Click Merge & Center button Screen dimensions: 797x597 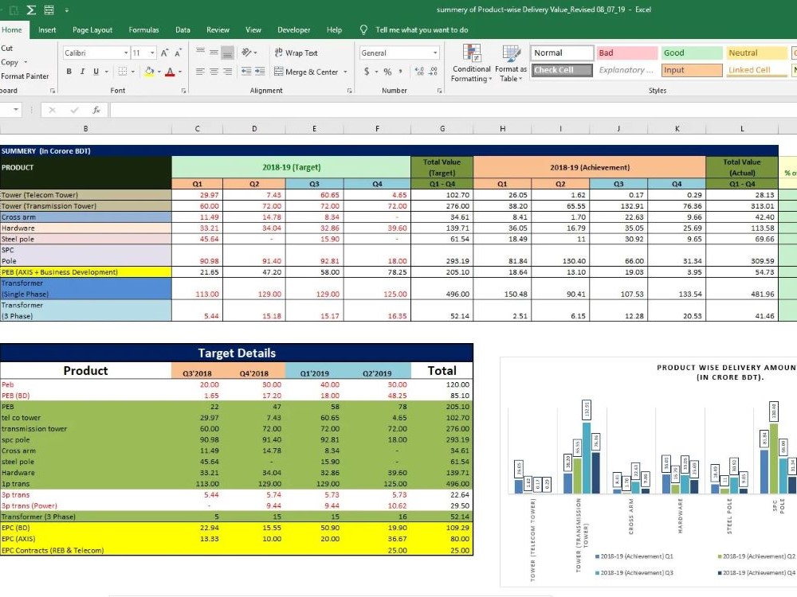306,72
